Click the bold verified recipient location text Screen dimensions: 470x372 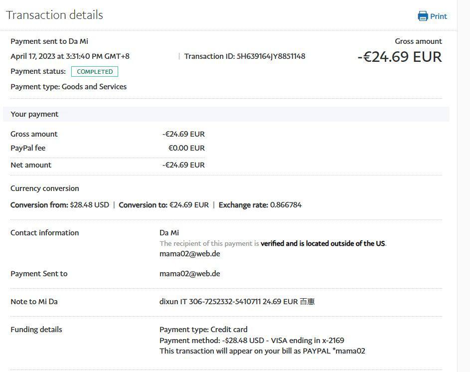(323, 243)
